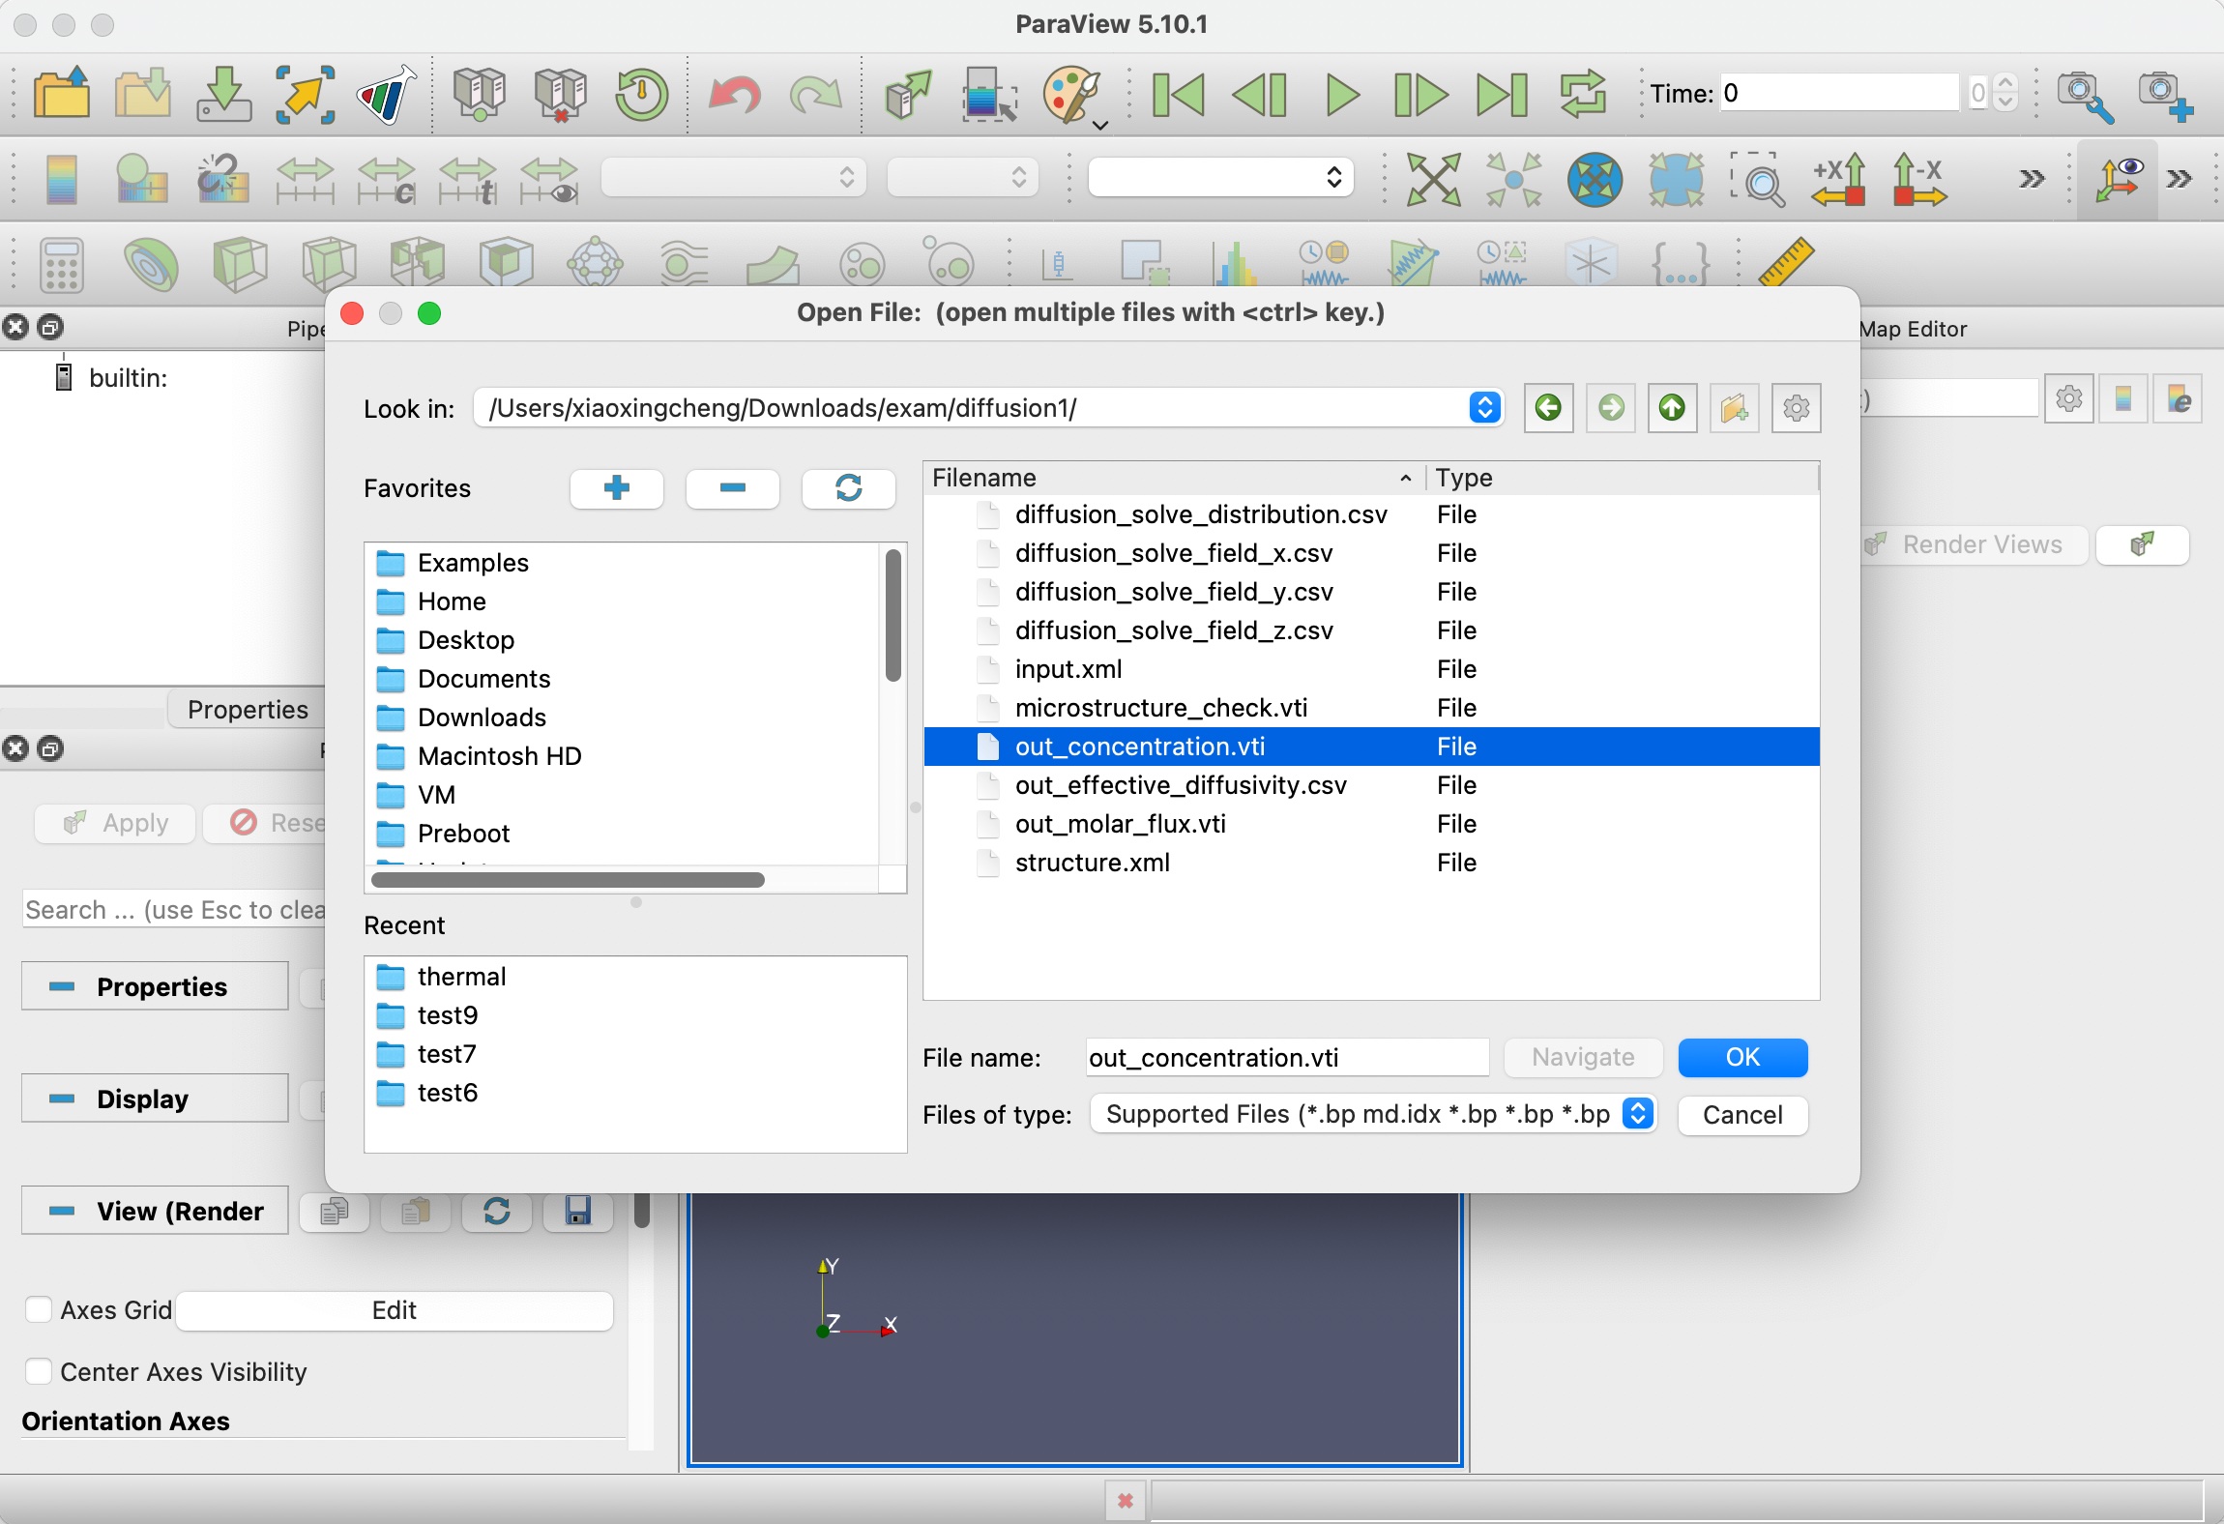Click Create New Folder icon in dialog

(x=1734, y=408)
